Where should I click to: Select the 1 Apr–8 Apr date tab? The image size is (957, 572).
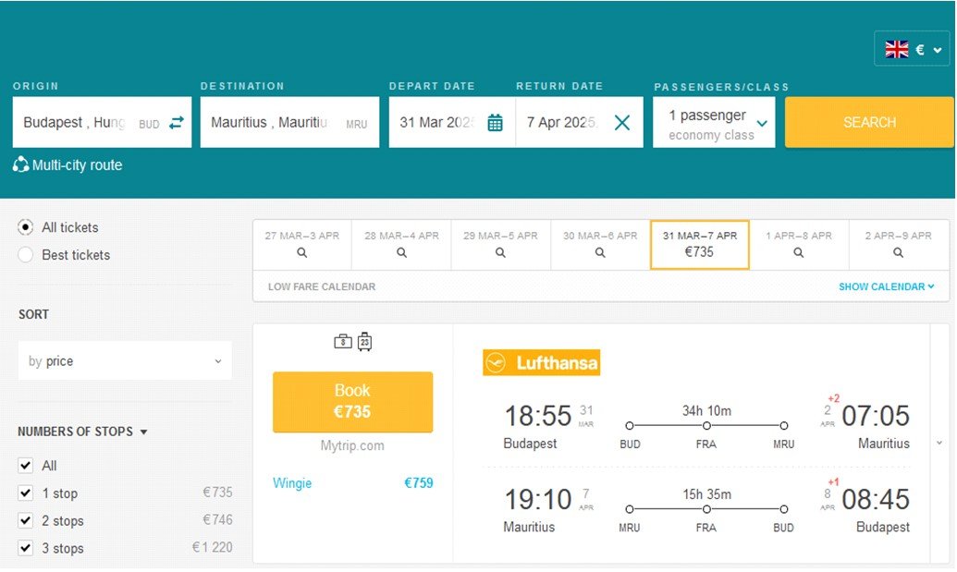click(x=799, y=245)
